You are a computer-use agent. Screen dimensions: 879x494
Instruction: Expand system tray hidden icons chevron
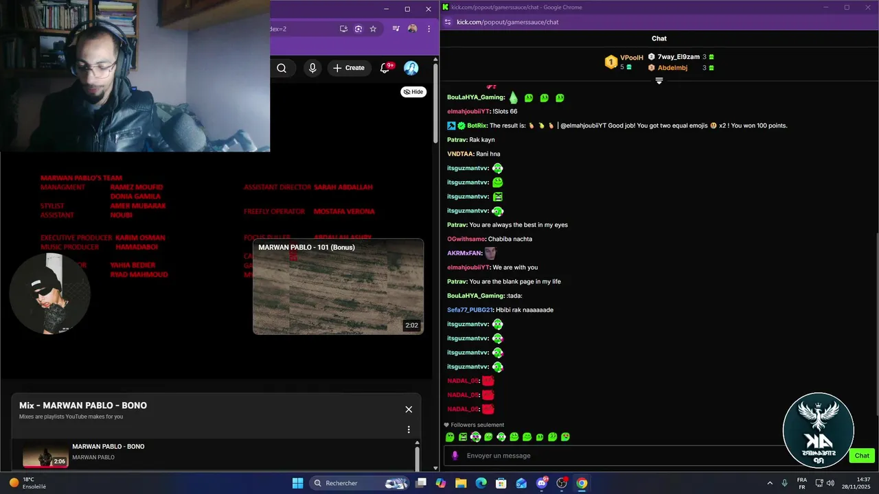[x=770, y=483]
